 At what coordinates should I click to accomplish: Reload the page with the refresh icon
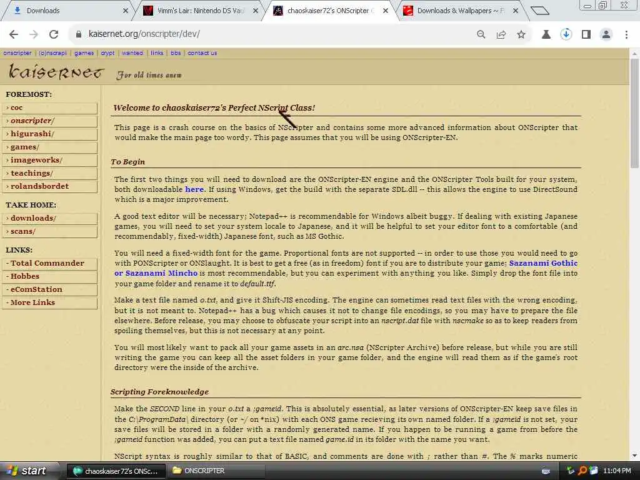pos(54,34)
